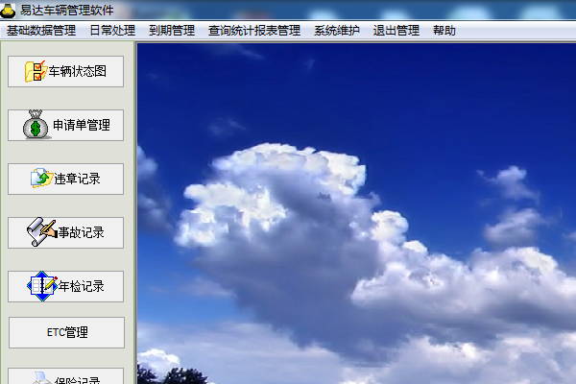Click the app icon in the title bar
The image size is (576, 384).
10,10
